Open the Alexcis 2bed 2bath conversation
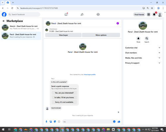This screenshot has height=132, width=166. 21,27
